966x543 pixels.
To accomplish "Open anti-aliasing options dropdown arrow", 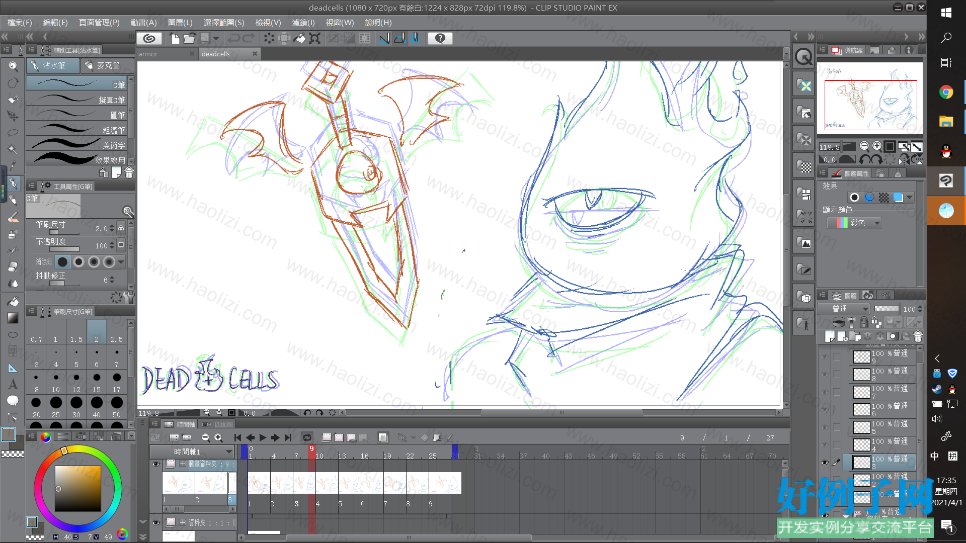I will (121, 262).
